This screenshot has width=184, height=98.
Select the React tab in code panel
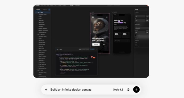[80, 49]
